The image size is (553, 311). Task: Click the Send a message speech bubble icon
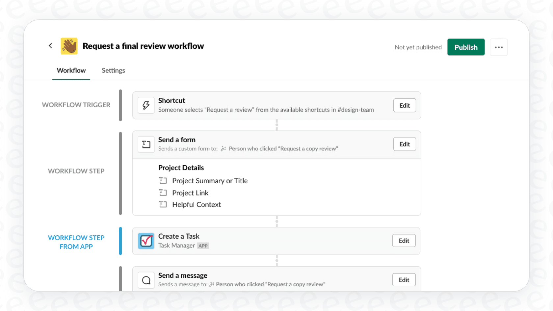[146, 279]
